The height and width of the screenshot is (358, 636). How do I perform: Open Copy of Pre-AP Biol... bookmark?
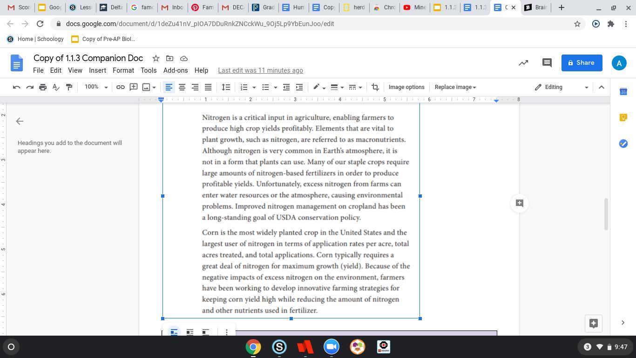tap(103, 39)
